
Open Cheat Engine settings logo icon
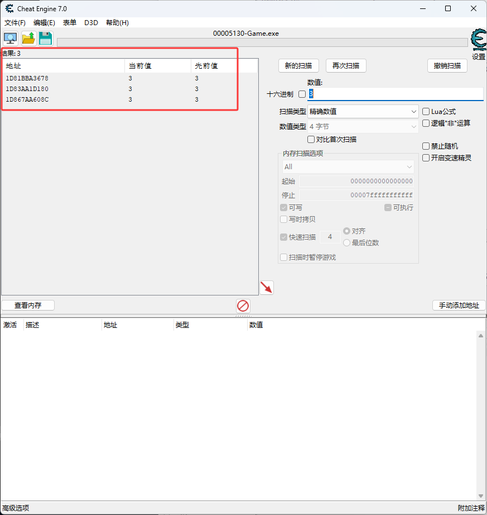[x=479, y=40]
